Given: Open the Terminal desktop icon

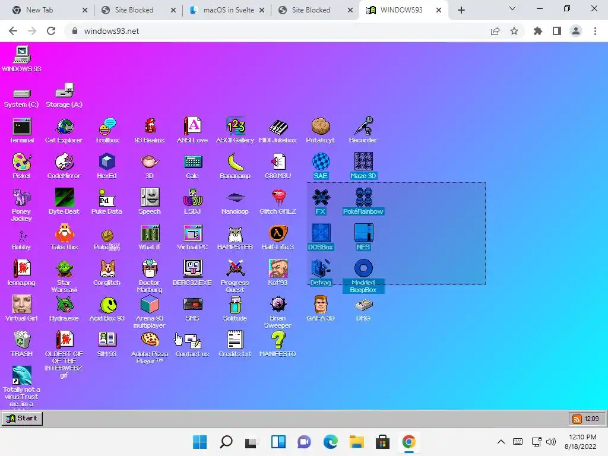Looking at the screenshot, I should click(x=22, y=131).
